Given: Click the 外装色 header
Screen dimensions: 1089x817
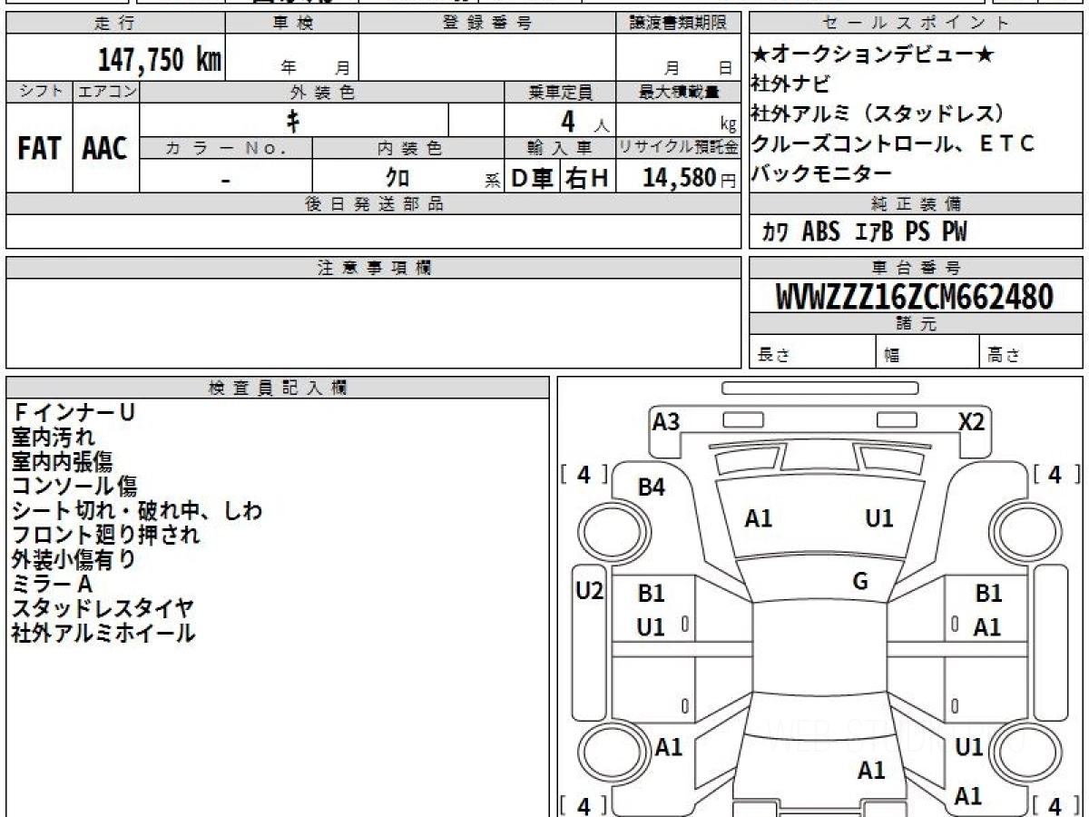Looking at the screenshot, I should (322, 92).
